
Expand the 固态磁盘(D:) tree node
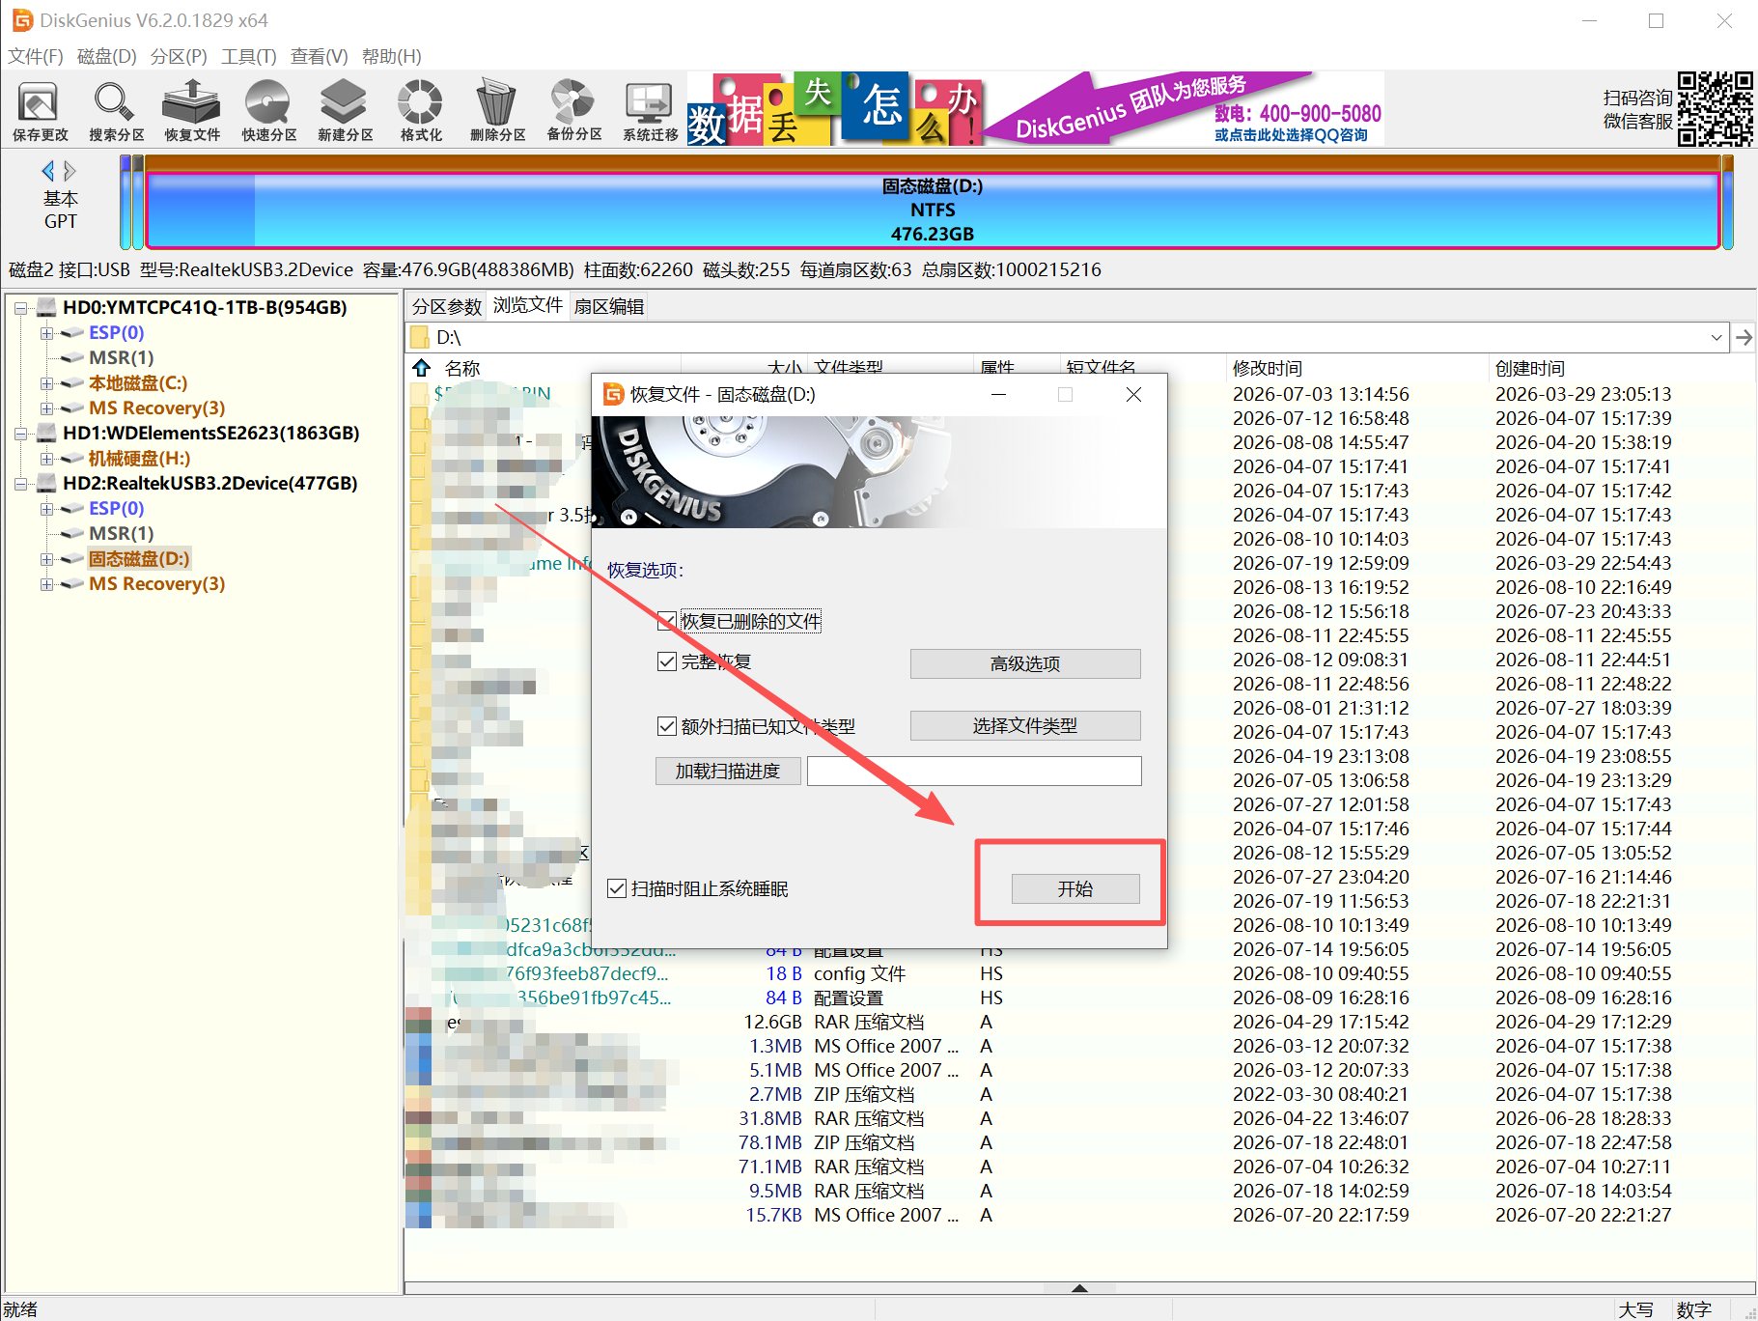click(x=46, y=559)
